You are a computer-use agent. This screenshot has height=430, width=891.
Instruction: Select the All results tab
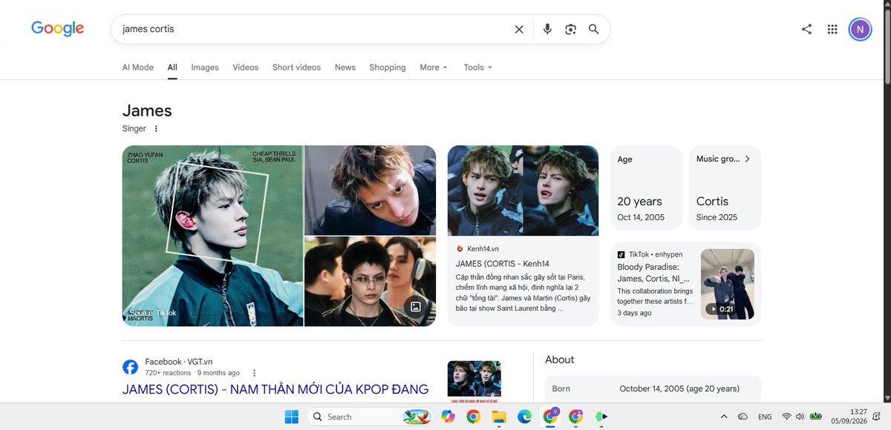tap(172, 67)
